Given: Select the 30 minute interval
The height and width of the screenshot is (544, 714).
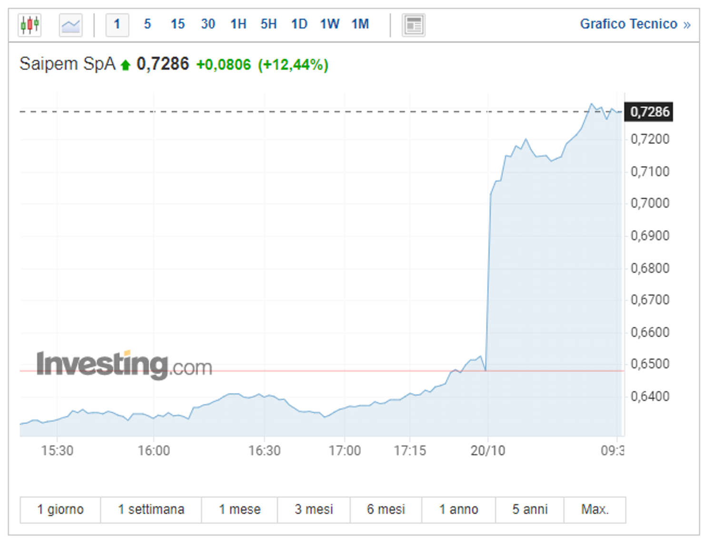Looking at the screenshot, I should (x=208, y=24).
